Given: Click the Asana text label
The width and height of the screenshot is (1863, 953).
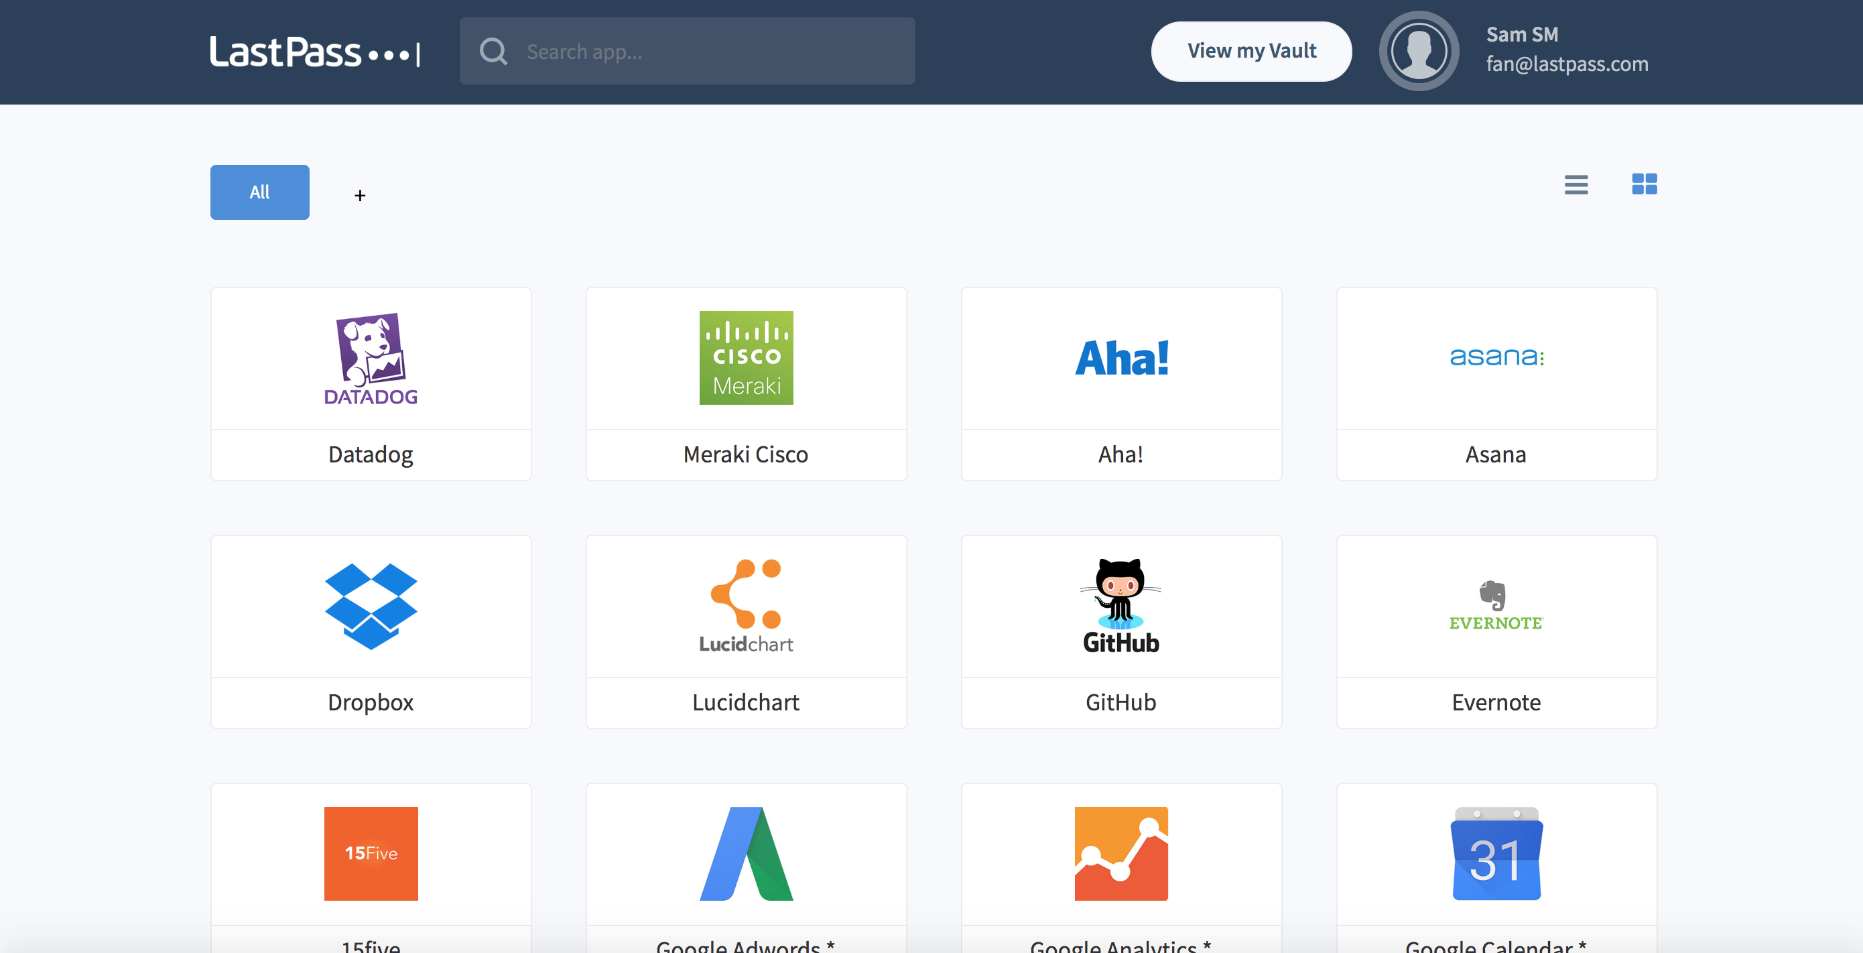Looking at the screenshot, I should tap(1496, 455).
